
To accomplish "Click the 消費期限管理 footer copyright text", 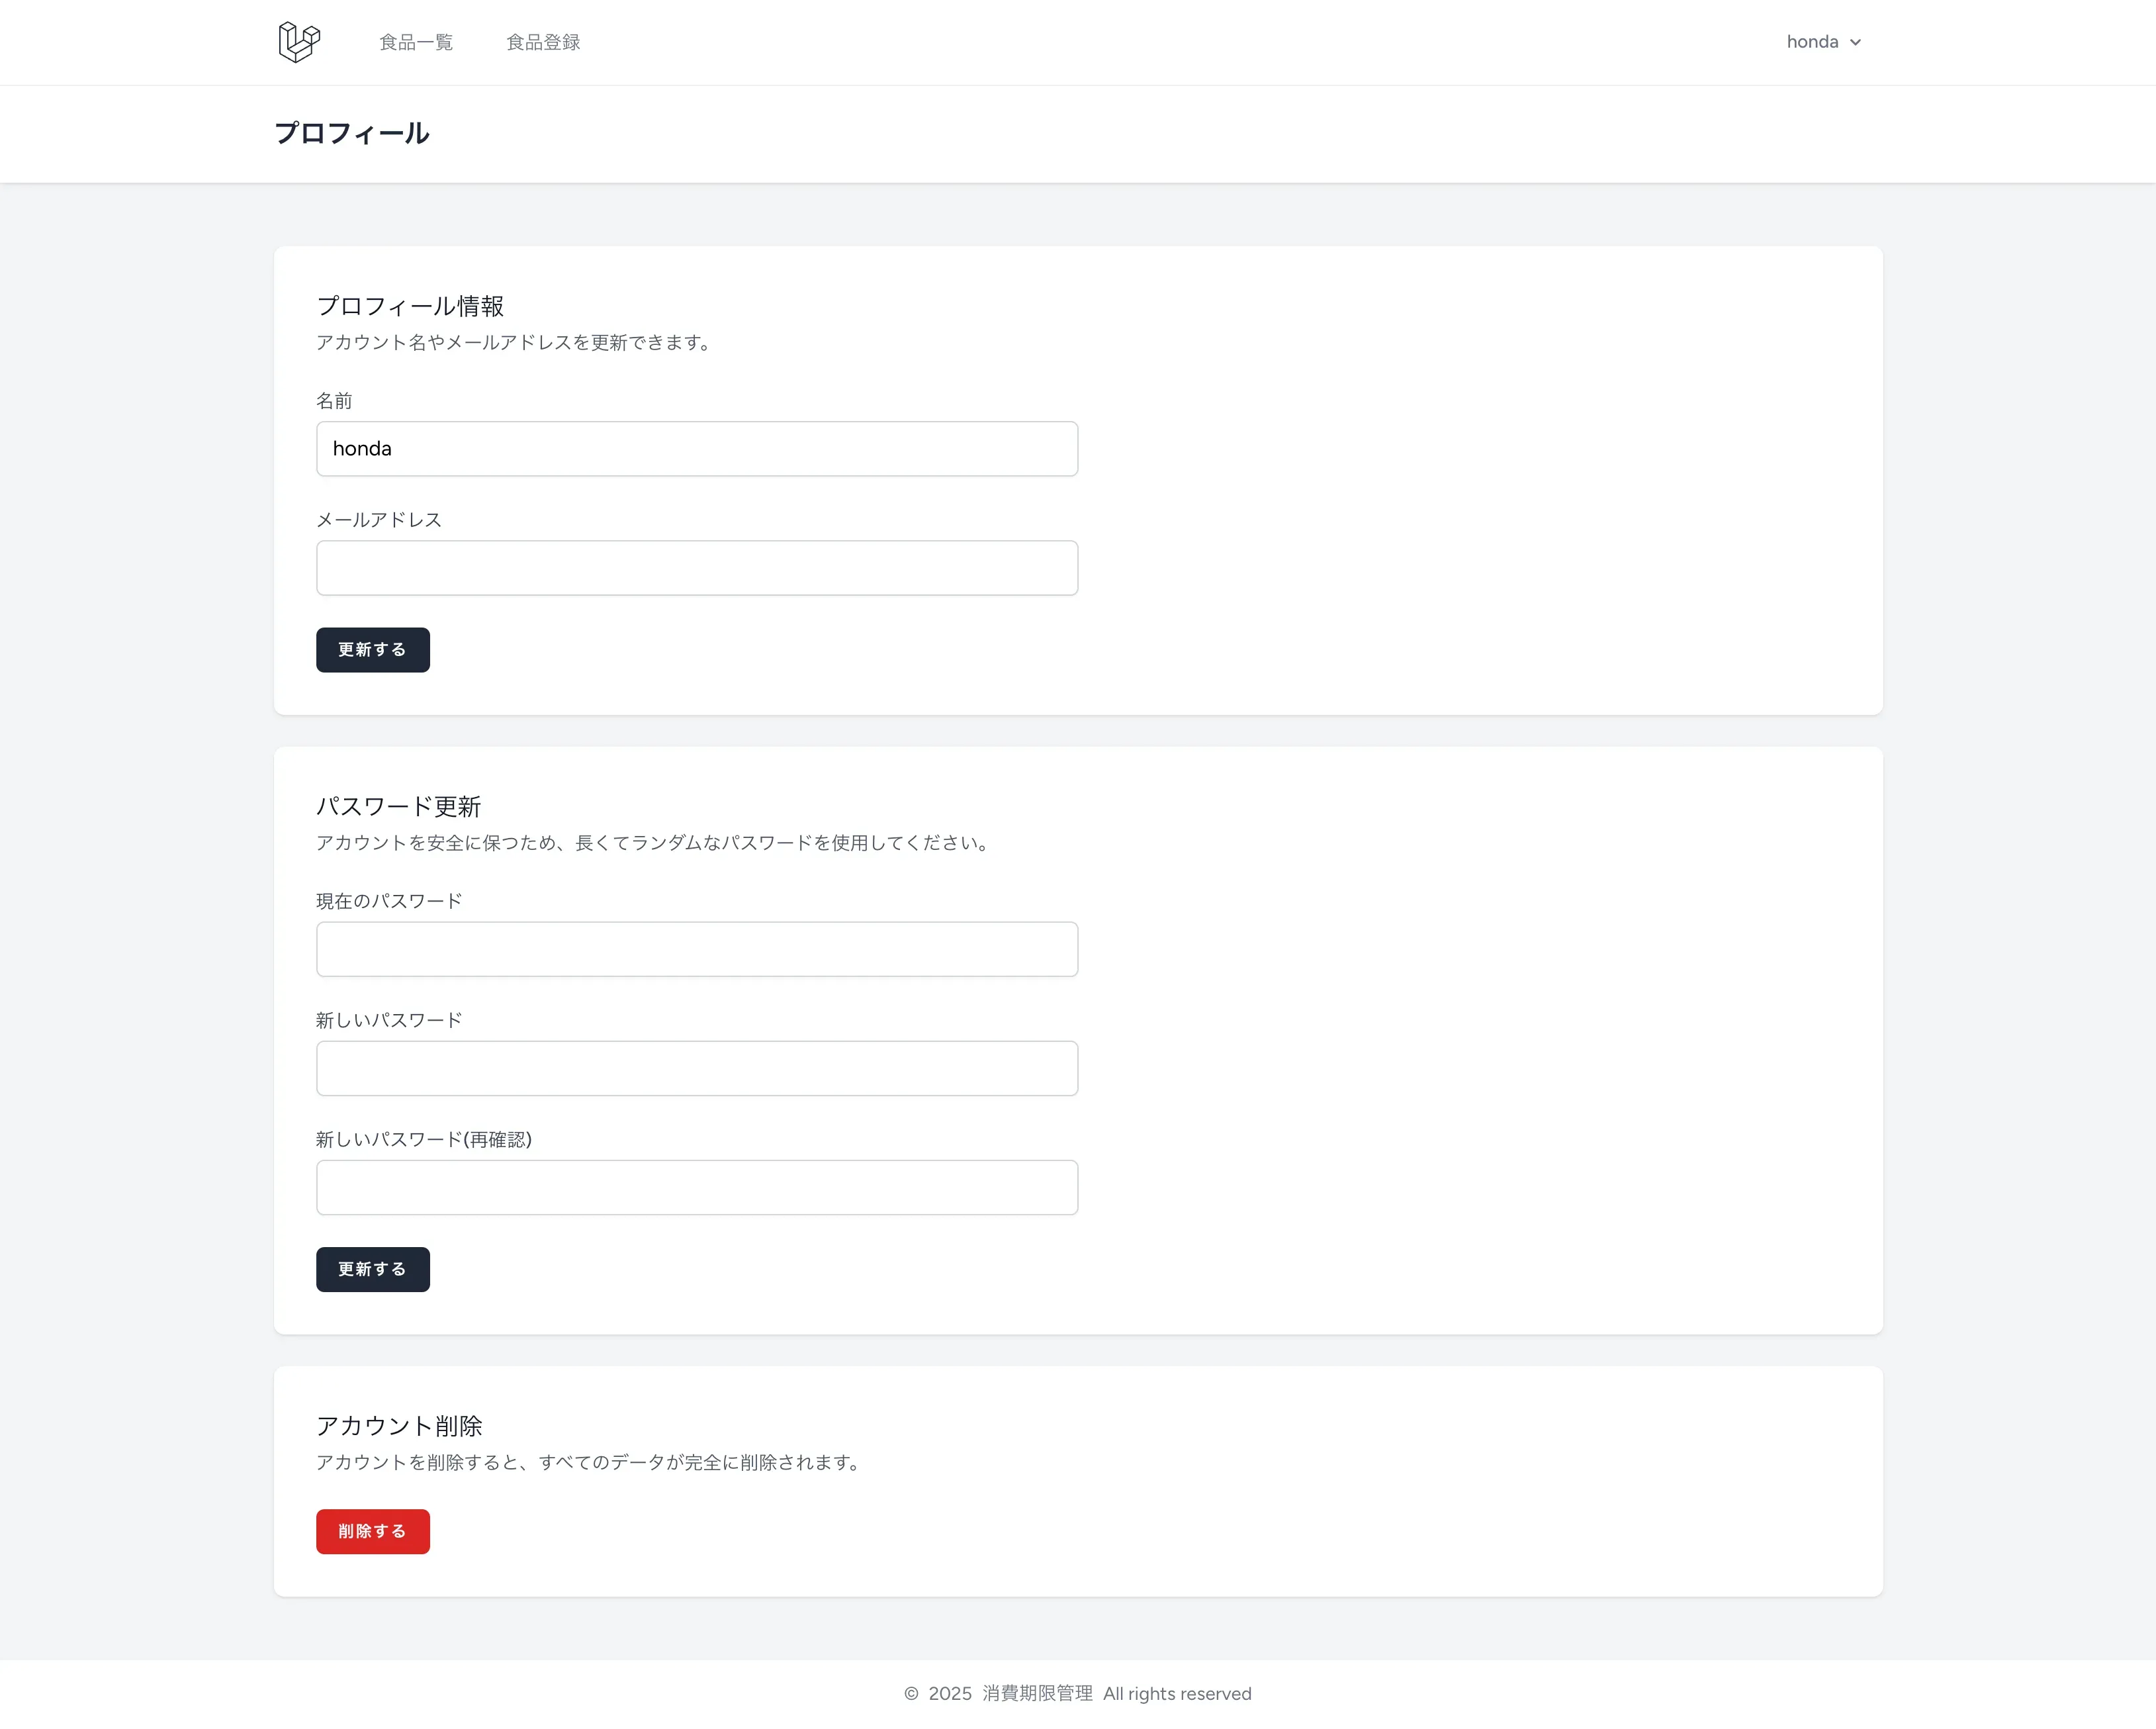I will 1037,1693.
